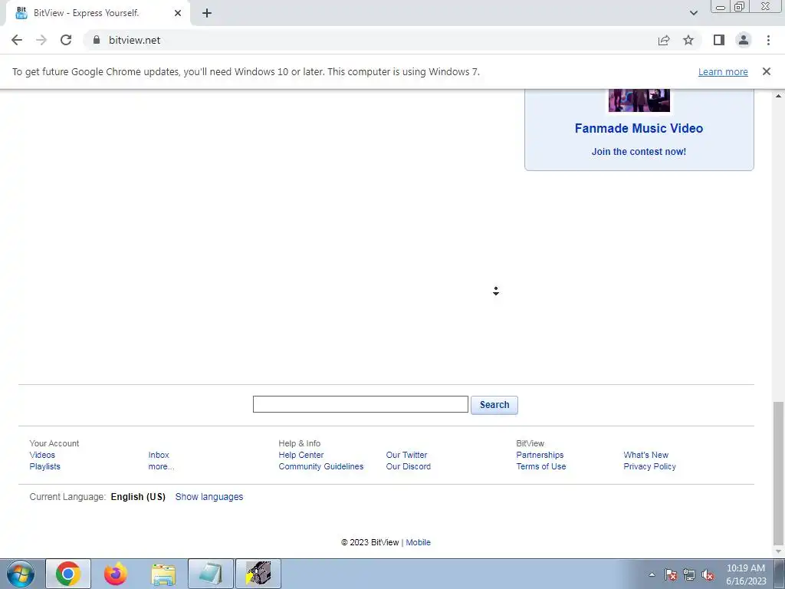
Task: Close the BitView tab
Action: 178,13
